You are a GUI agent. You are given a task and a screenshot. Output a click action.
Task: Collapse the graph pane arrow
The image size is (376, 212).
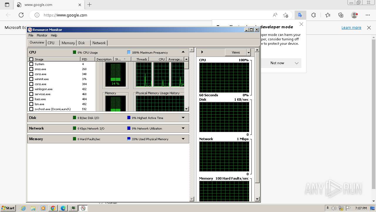coord(202,52)
